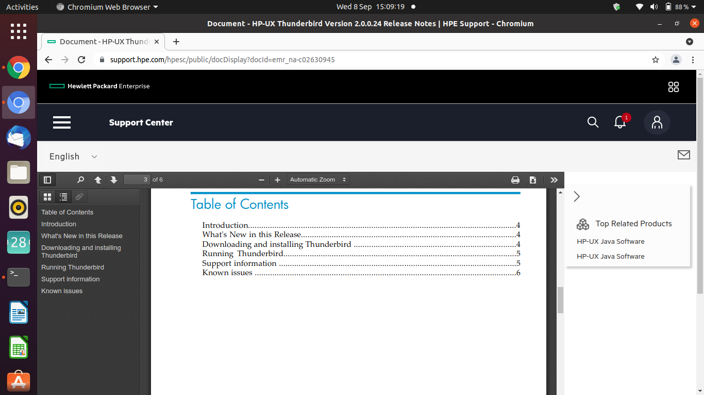The height and width of the screenshot is (395, 704).
Task: Open LibreOffice Writer from dock
Action: (x=19, y=312)
